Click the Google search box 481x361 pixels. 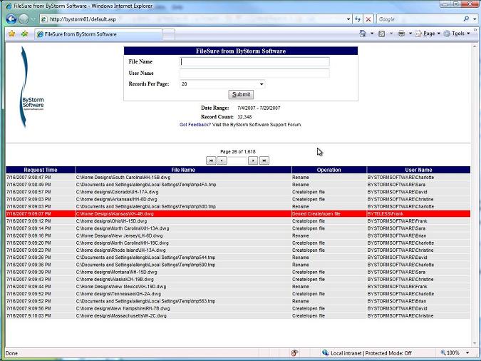(419, 19)
